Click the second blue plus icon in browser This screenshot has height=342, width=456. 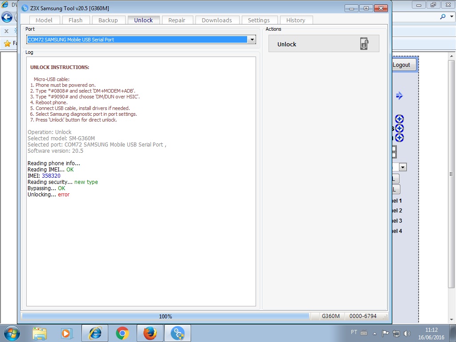[399, 128]
